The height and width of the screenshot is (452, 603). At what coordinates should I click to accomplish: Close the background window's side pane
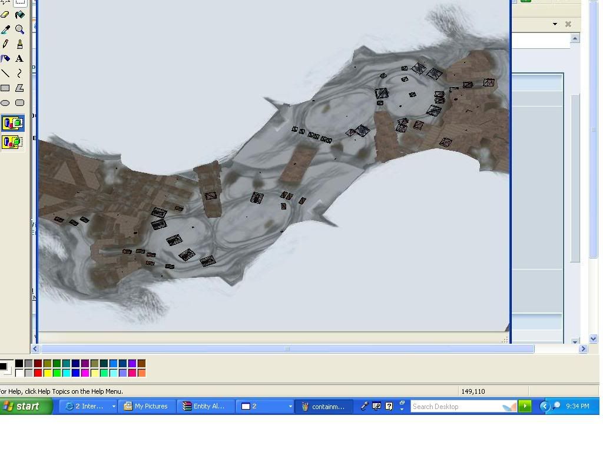568,24
